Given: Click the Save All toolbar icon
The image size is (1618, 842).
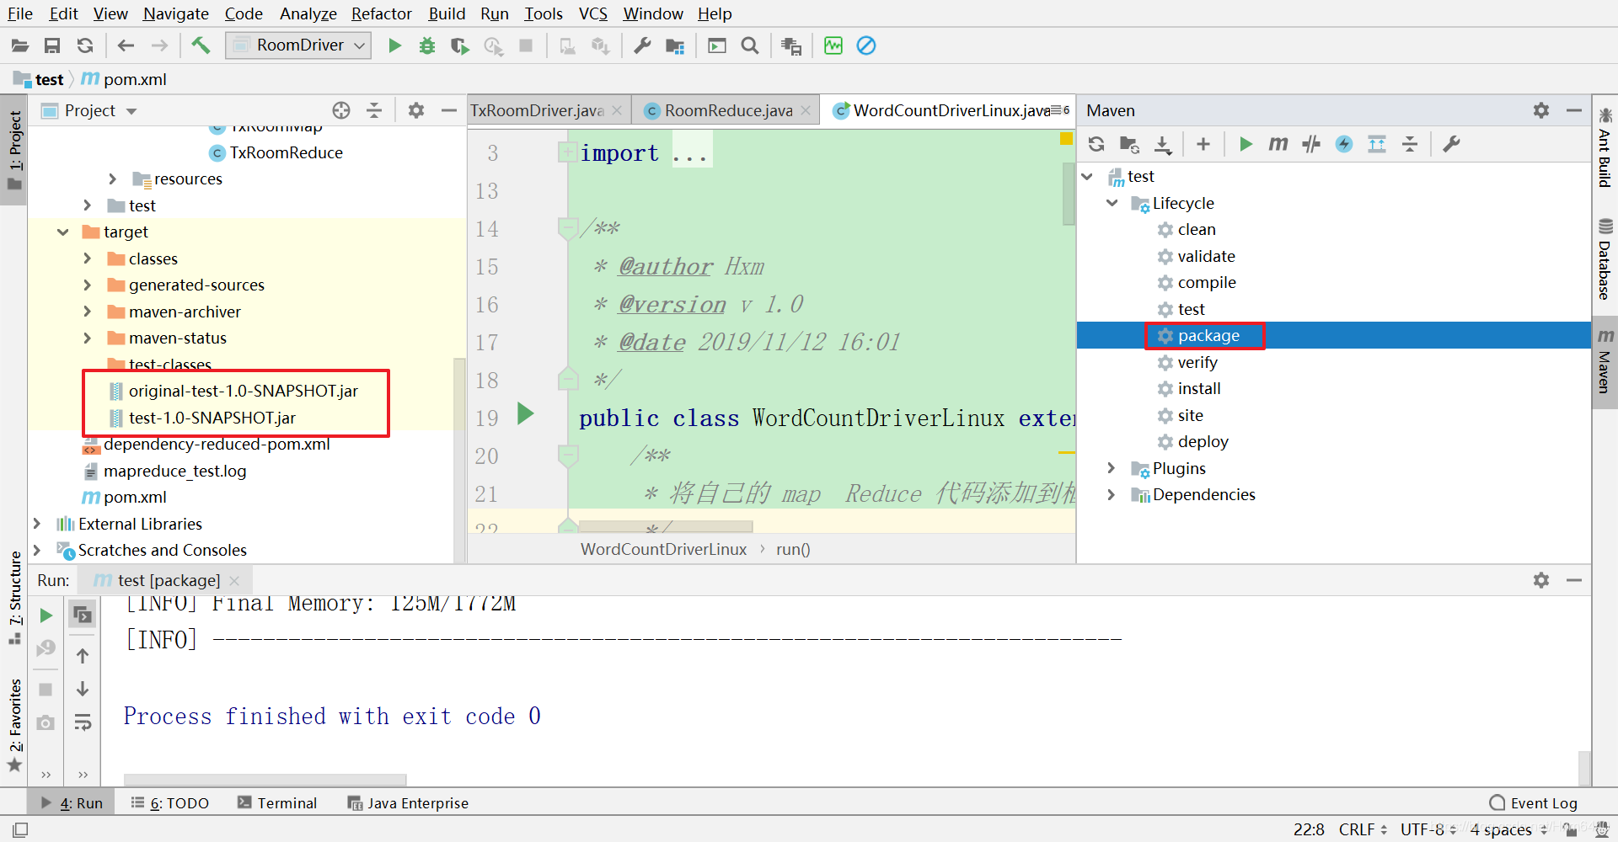Looking at the screenshot, I should pyautogui.click(x=52, y=45).
